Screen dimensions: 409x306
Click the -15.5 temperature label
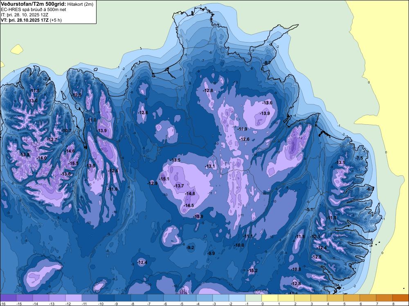click(x=73, y=164)
